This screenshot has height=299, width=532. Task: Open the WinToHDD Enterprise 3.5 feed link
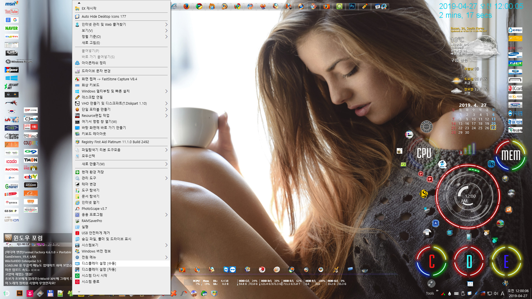tap(23, 261)
